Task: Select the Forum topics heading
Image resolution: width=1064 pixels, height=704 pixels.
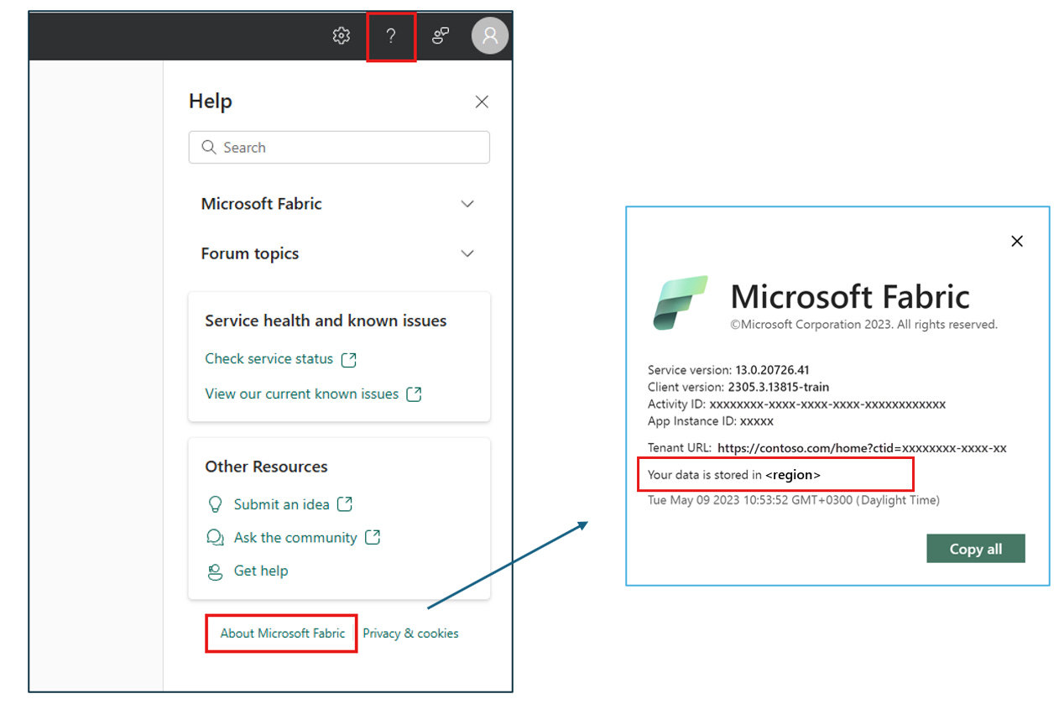Action: pyautogui.click(x=250, y=253)
